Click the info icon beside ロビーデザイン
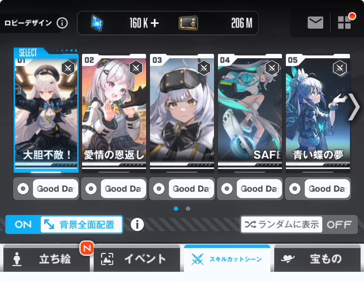 (x=62, y=23)
